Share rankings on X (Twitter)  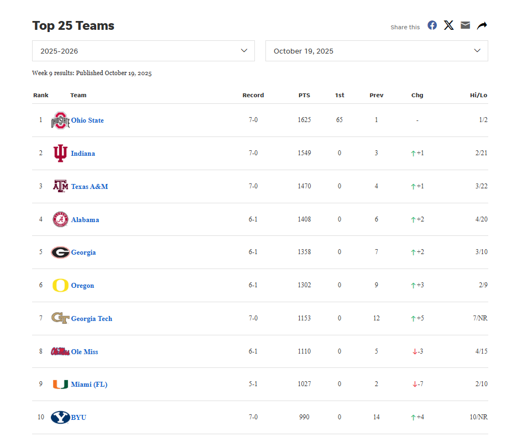click(448, 25)
